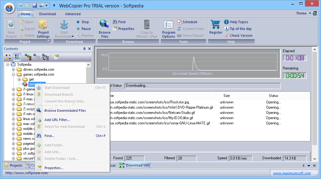Choose Add URL Filter... menu entry
The height and width of the screenshot is (179, 321).
pos(72,120)
